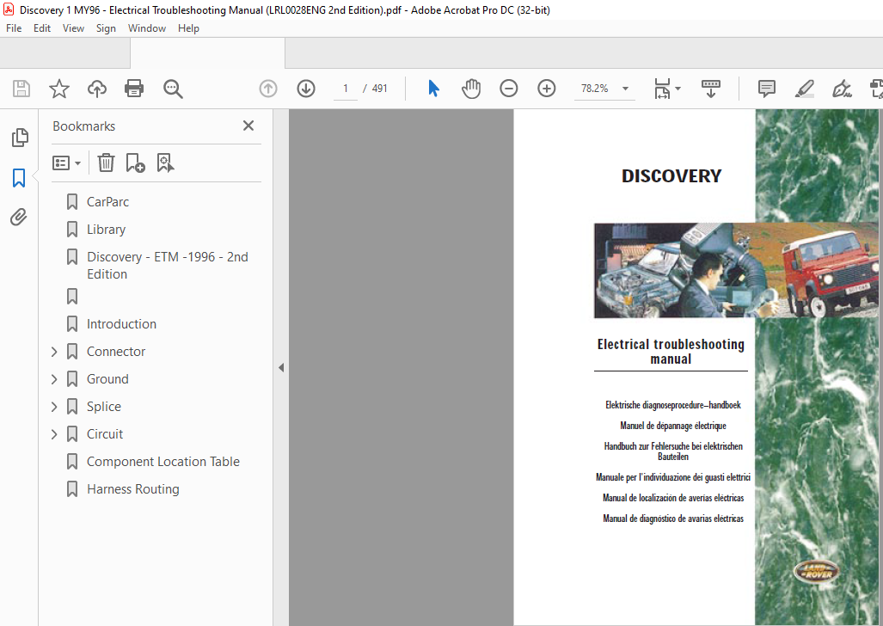
Task: Print the document with printer icon
Action: (134, 89)
